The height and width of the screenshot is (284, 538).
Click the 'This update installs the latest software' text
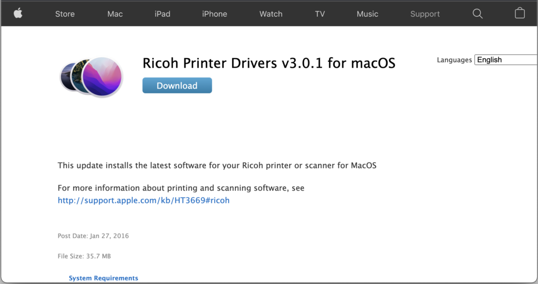coord(217,166)
